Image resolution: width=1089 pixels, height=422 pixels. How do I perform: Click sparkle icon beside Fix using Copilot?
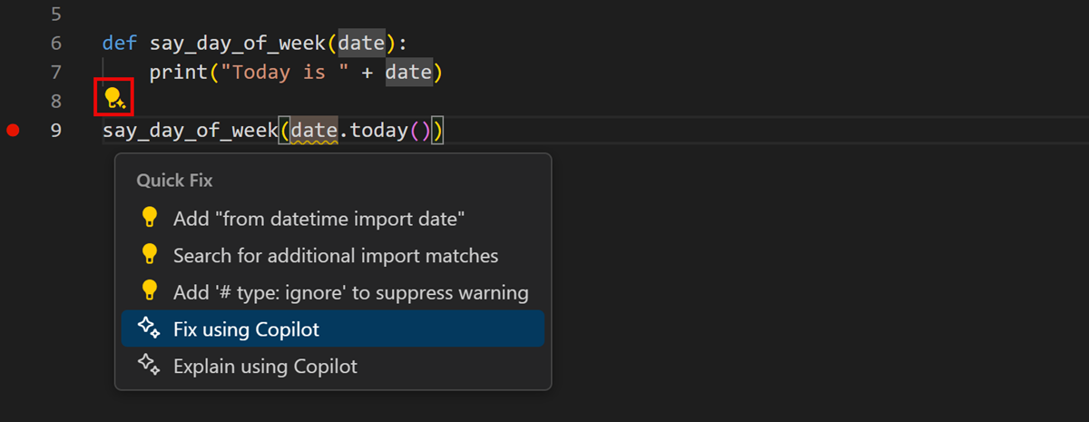(149, 329)
